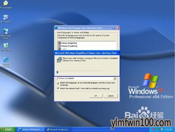The width and height of the screenshot is (175, 132).
Task: Toggle the Chinese (Simplified) language checkbox
Action: click(x=59, y=43)
